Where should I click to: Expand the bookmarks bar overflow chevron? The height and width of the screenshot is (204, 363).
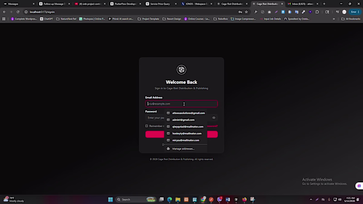334,19
